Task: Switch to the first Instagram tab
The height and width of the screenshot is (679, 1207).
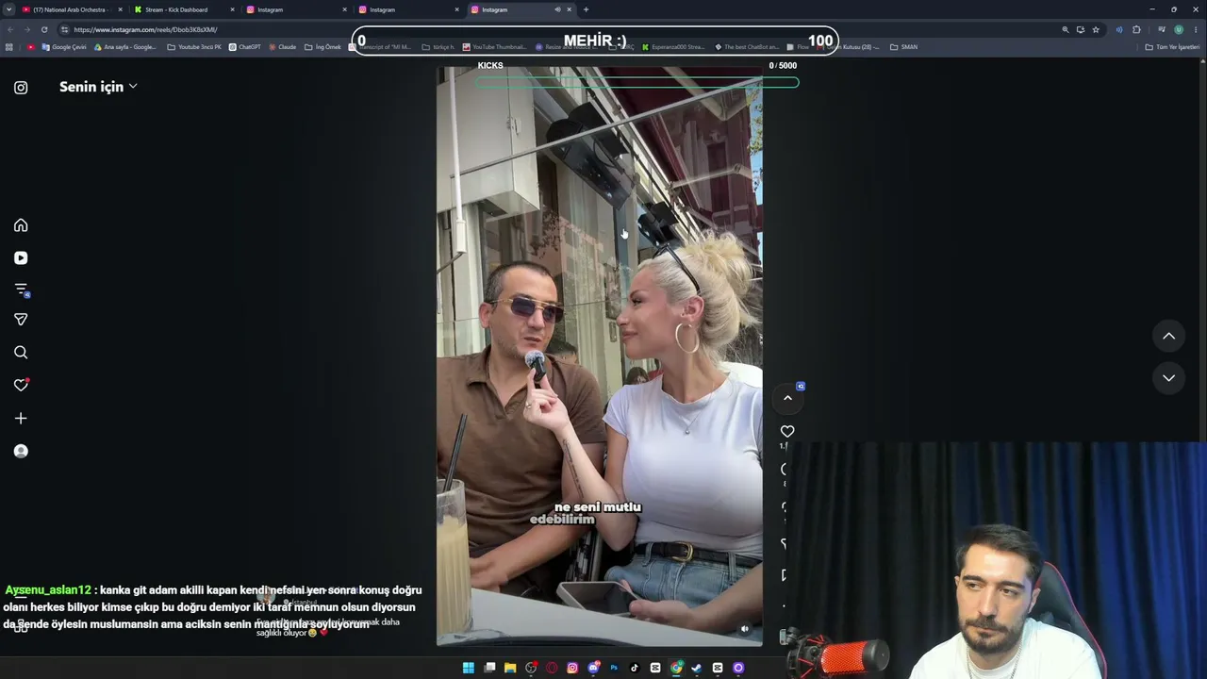Action: (x=296, y=9)
